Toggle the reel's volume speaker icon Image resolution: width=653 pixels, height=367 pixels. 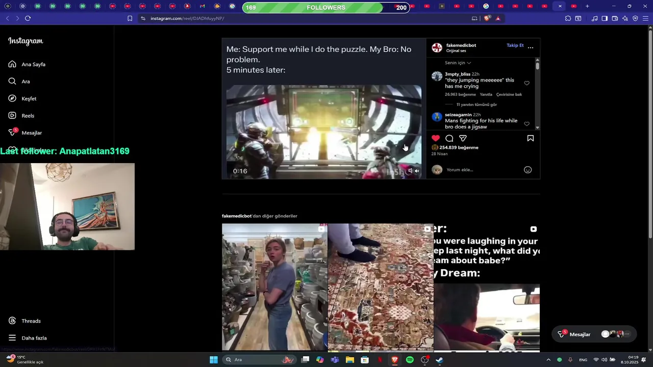(417, 171)
